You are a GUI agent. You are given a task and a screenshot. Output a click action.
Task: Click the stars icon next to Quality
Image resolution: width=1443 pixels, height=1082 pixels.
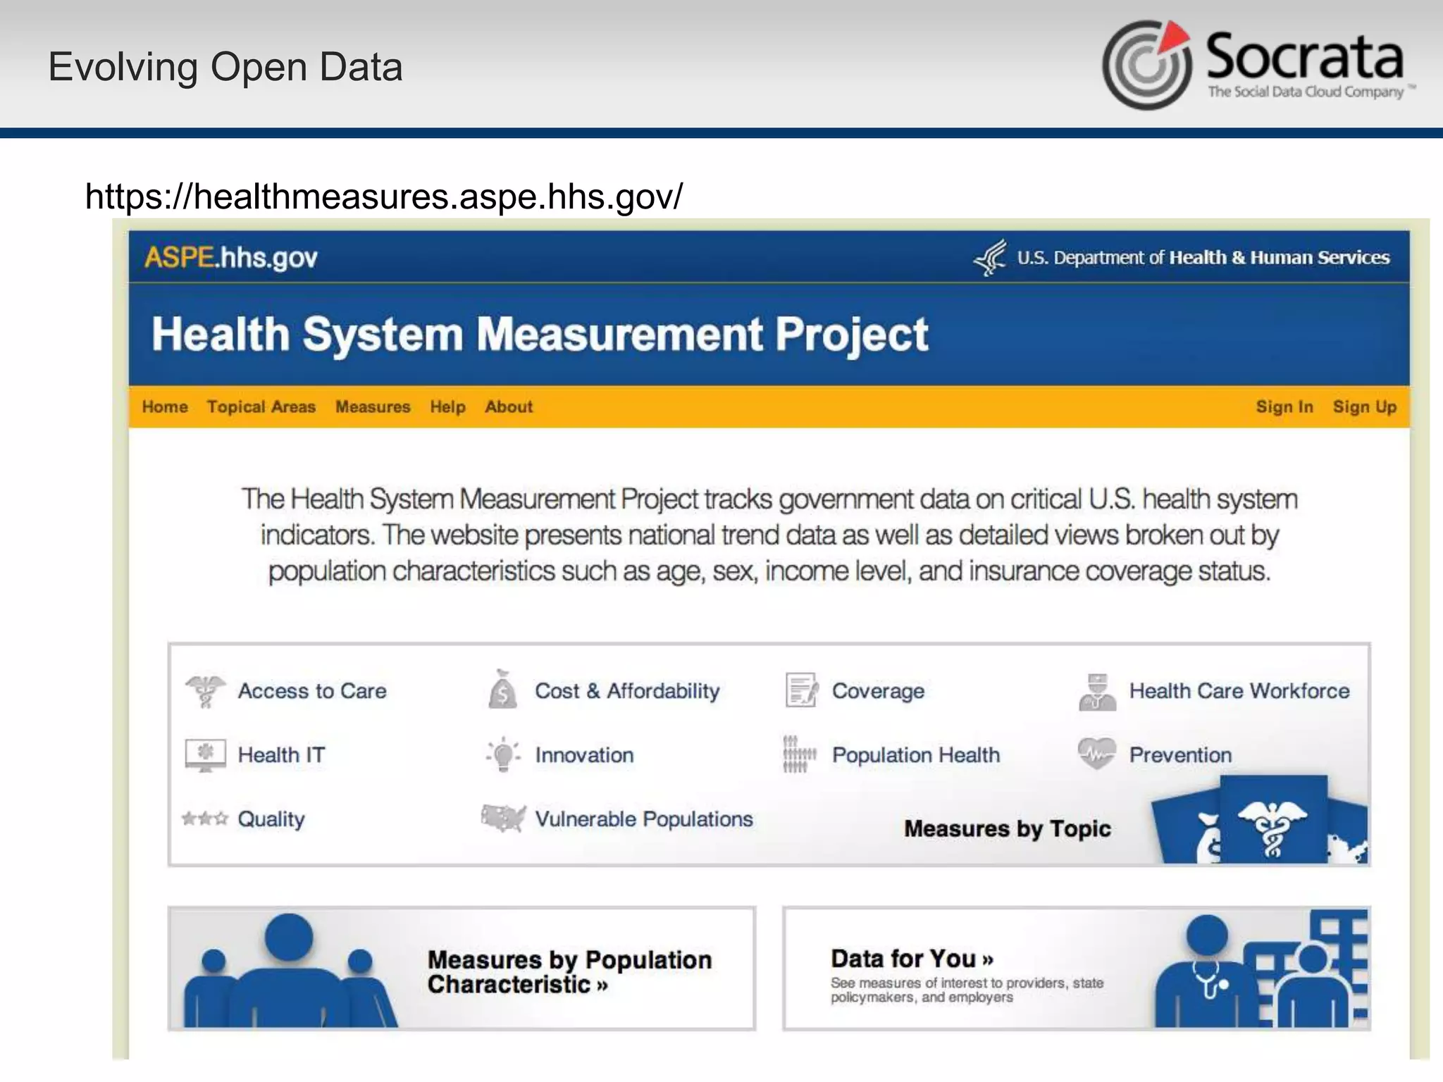pyautogui.click(x=205, y=819)
